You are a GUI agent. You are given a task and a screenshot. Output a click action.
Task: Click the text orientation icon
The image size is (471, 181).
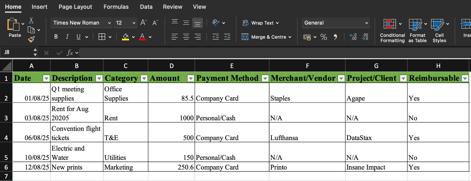coord(216,23)
